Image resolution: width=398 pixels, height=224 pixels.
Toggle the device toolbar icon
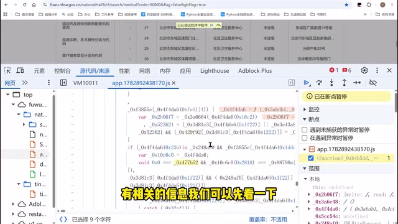(x=20, y=70)
